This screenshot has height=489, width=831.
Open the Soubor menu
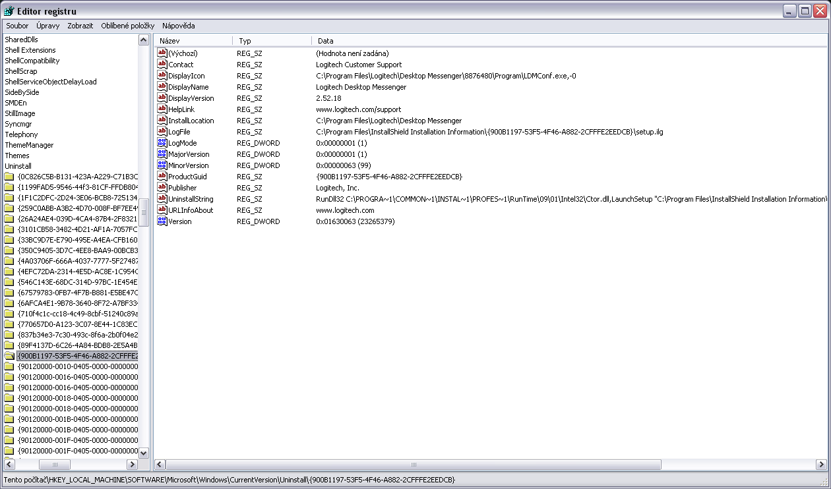[18, 26]
